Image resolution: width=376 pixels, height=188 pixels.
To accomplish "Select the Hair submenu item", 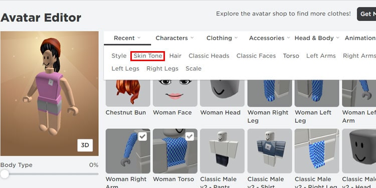I will (x=175, y=56).
